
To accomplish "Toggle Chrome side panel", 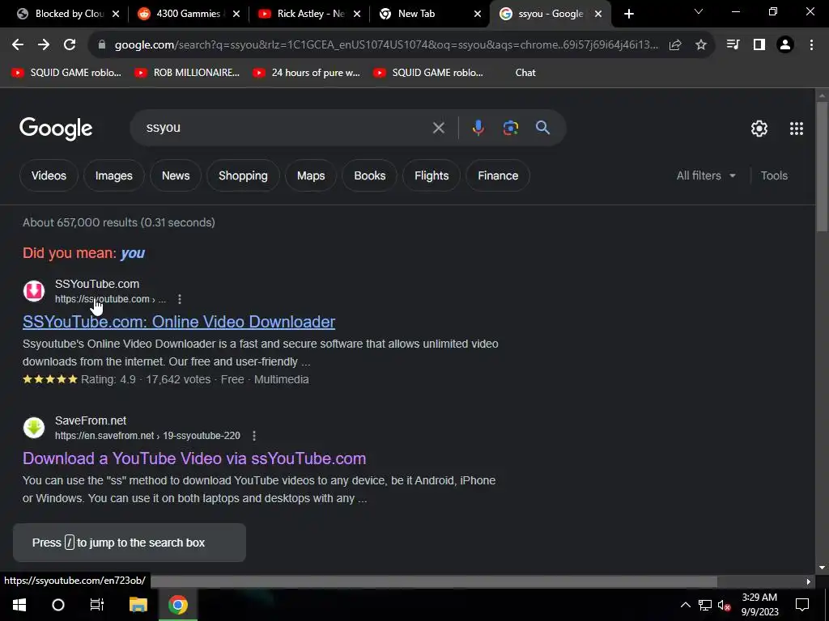I will pos(759,45).
